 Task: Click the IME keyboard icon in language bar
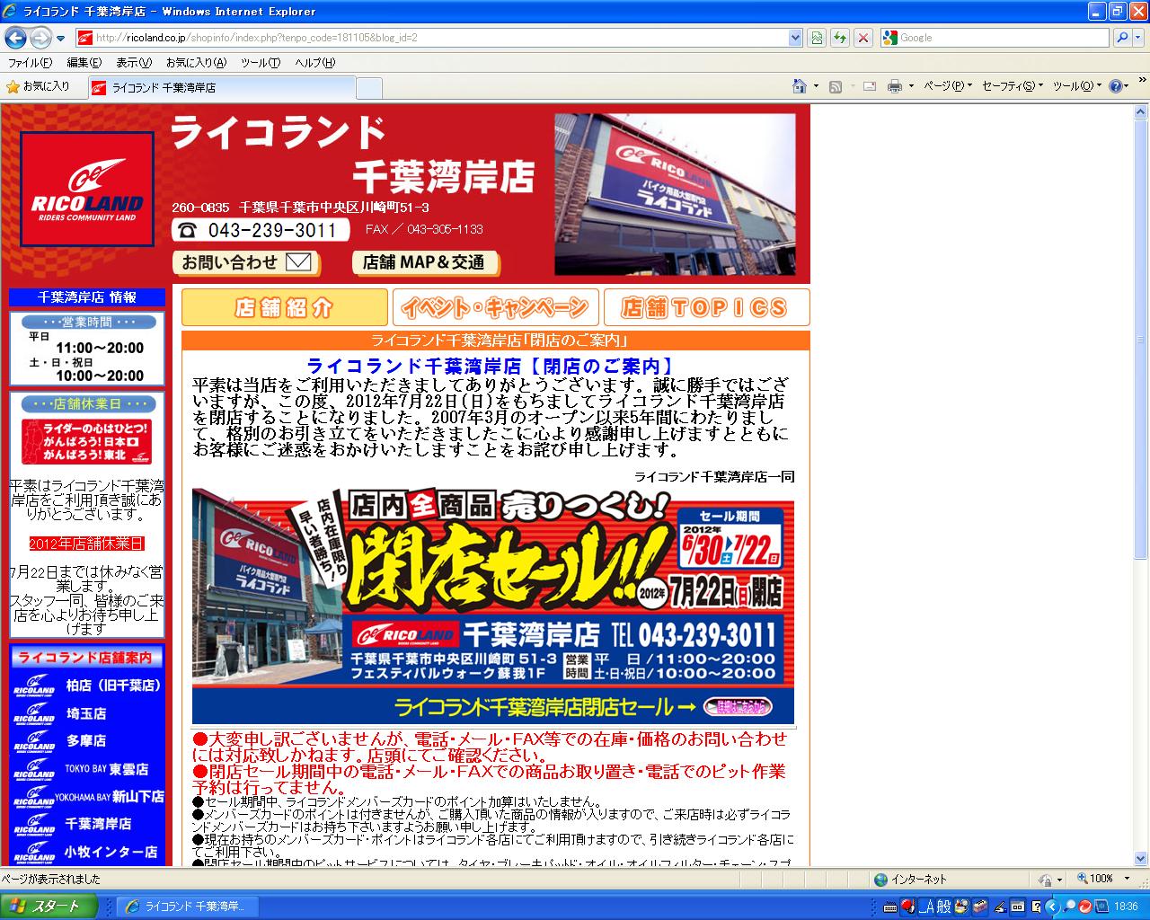pos(890,907)
